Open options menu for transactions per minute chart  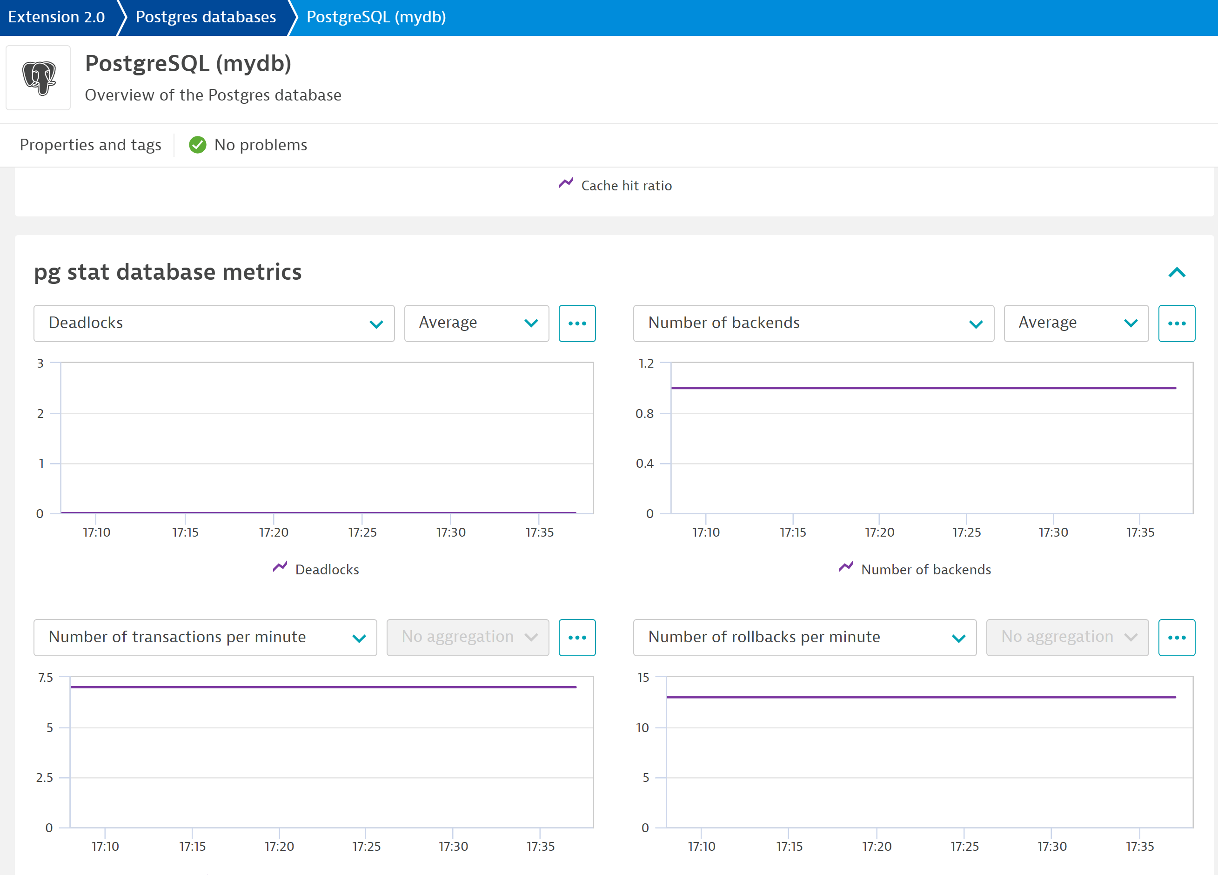pos(577,638)
